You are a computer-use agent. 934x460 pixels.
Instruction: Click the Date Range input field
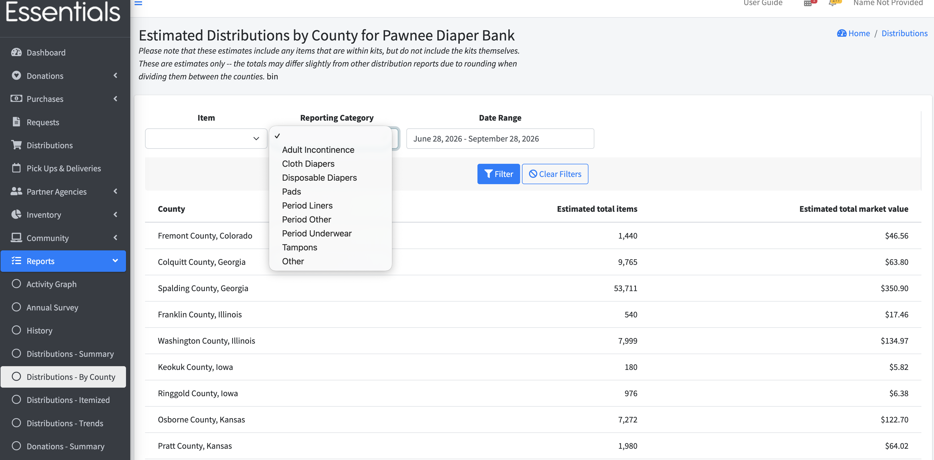[x=500, y=139]
